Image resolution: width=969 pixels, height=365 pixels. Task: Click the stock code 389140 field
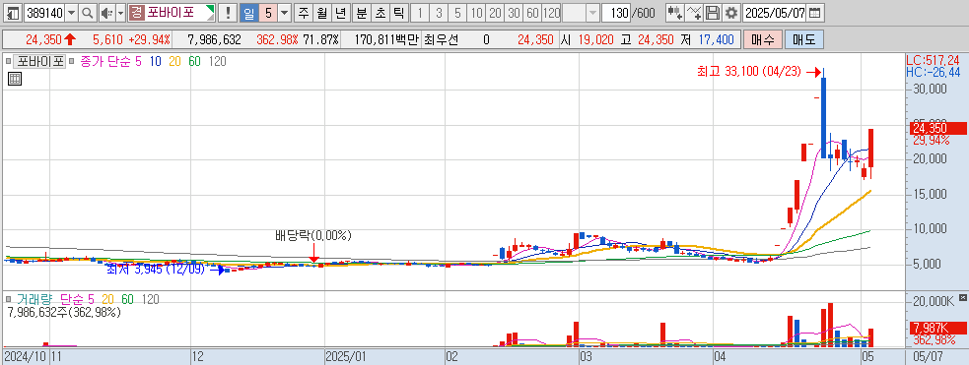[44, 13]
